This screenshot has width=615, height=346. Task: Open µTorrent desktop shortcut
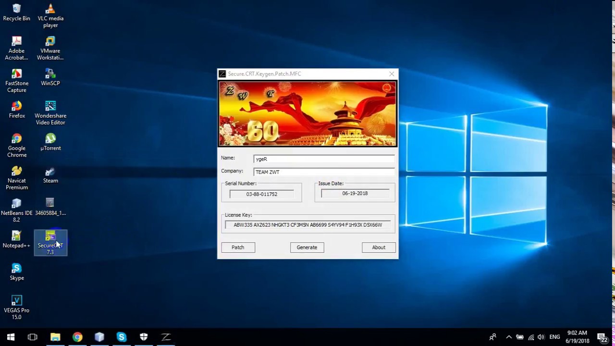coord(50,142)
